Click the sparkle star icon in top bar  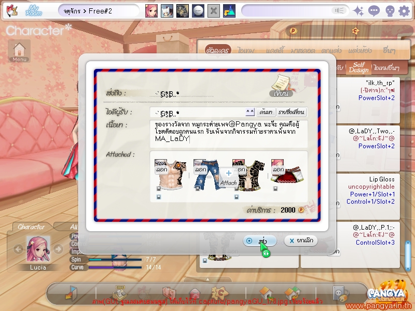358,11
